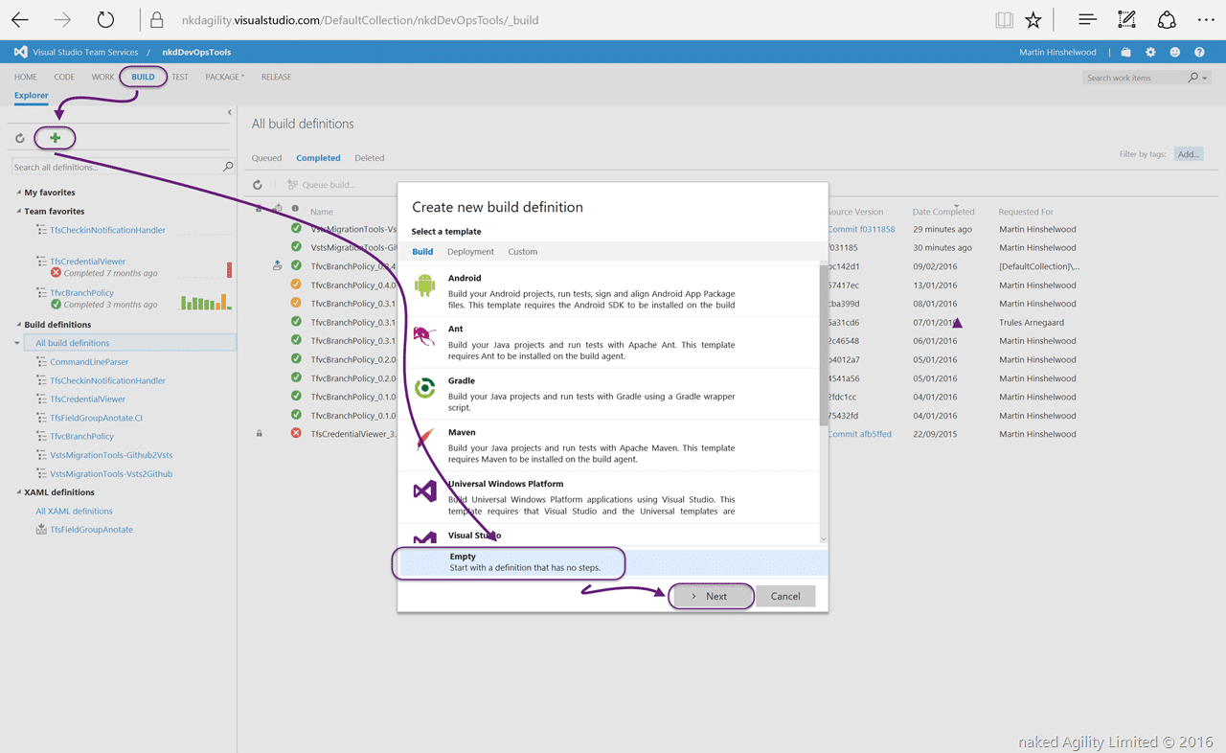Click the green plus new definition icon
The height and width of the screenshot is (753, 1226).
[55, 138]
